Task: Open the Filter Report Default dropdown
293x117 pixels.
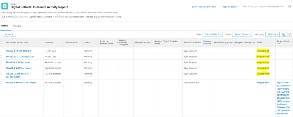Action: pyautogui.click(x=213, y=34)
